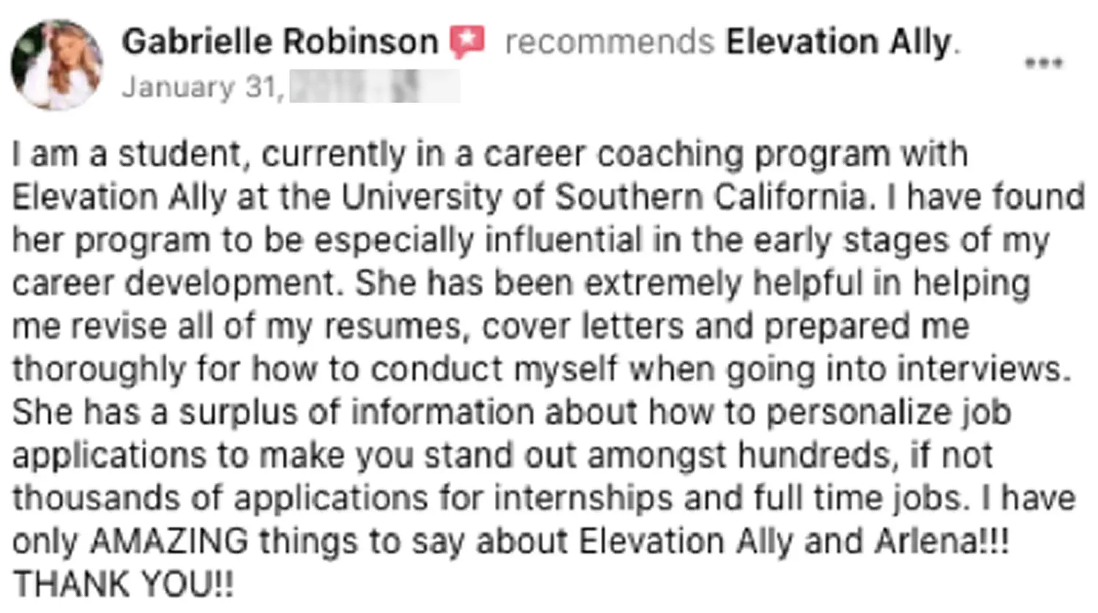Image resolution: width=1098 pixels, height=613 pixels.
Task: Click the word 'AMAZING' in the review
Action: [169, 541]
